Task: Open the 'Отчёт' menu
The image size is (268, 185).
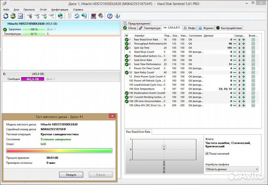Action: pos(43,9)
